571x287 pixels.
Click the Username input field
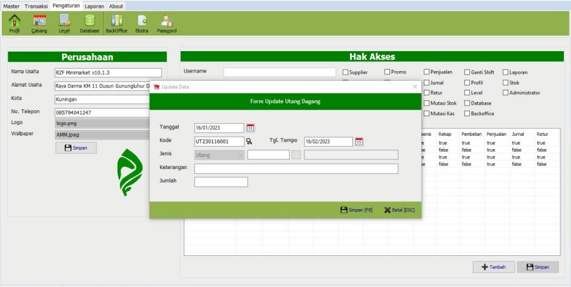coord(280,72)
